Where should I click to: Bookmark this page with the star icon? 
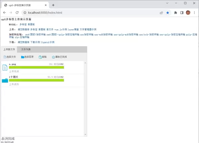(167, 13)
